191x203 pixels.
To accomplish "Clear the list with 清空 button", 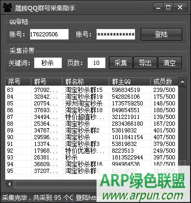I will (170, 63).
